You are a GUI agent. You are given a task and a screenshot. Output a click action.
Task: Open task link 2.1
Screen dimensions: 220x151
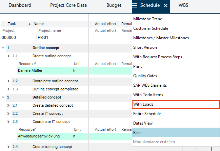(15, 105)
